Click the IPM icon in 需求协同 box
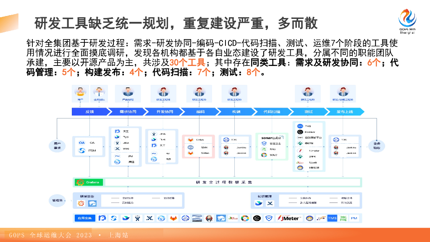This screenshot has width=430, height=242. point(118,156)
